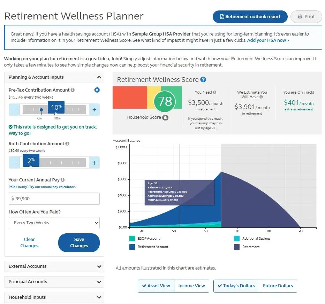Click the Current Annual Pay input field
325x304 pixels.
pyautogui.click(x=54, y=198)
